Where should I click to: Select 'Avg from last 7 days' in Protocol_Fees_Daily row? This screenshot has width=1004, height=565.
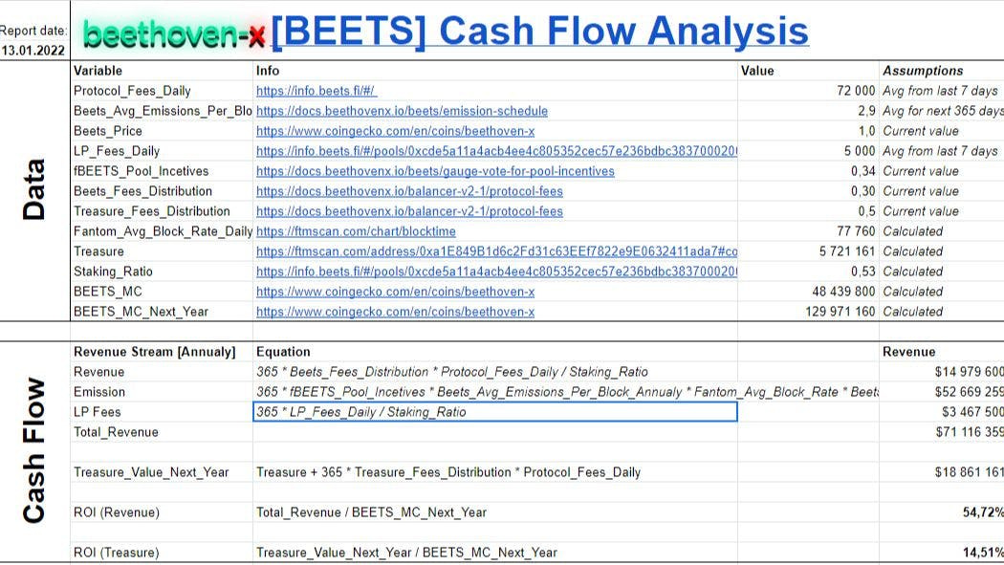click(940, 91)
